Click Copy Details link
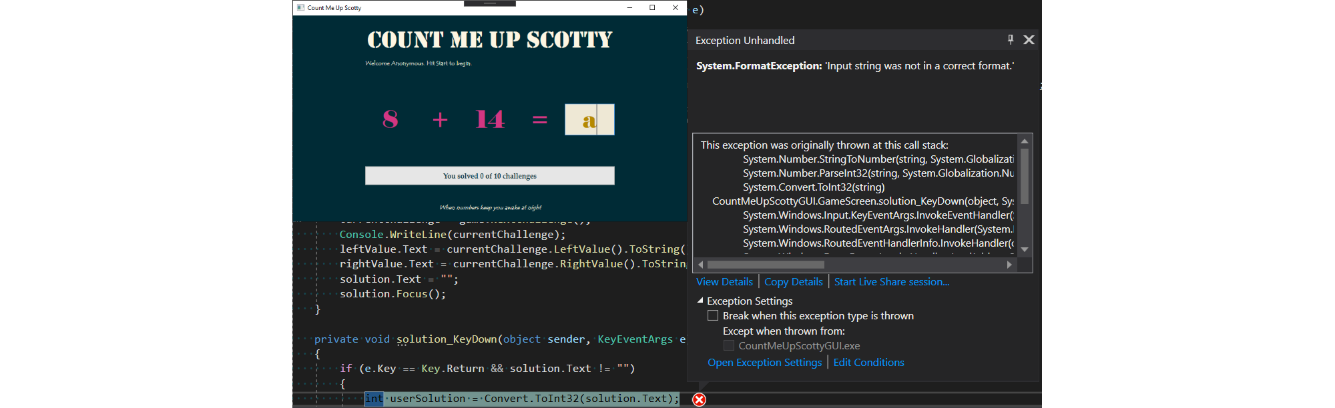 pos(793,281)
